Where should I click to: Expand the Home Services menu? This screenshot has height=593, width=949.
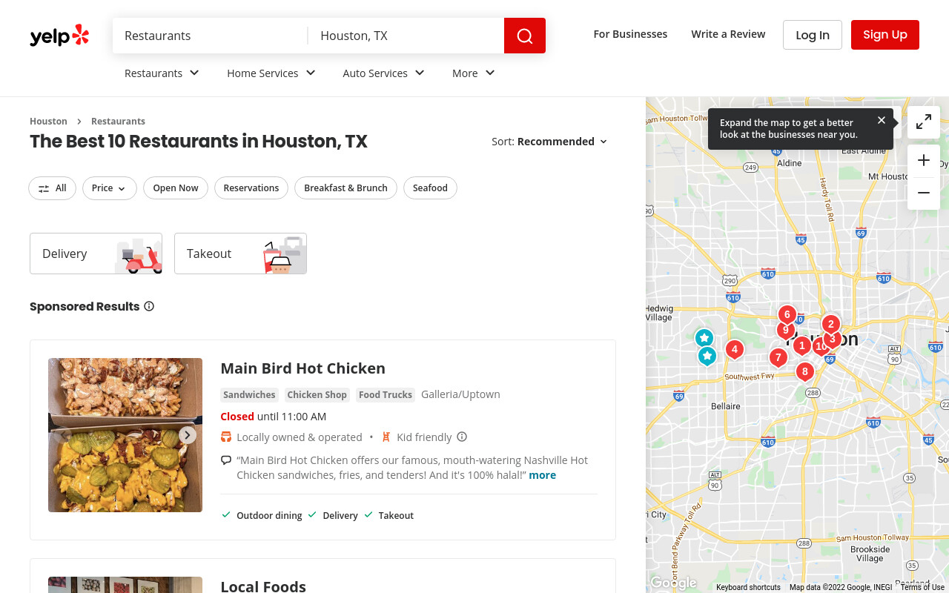pyautogui.click(x=271, y=73)
